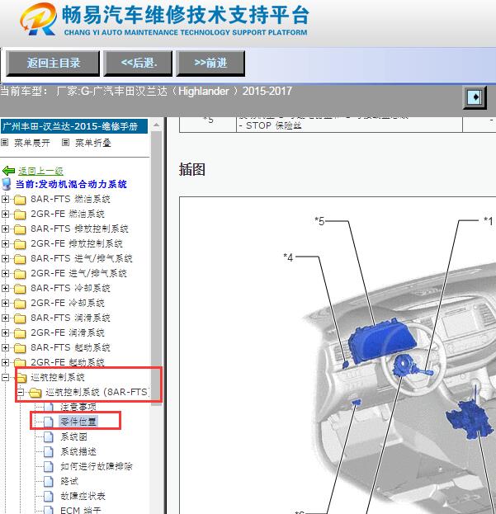
Task: Click the 8AR-FTS 冷却系统 folder icon
Action: tap(20, 289)
